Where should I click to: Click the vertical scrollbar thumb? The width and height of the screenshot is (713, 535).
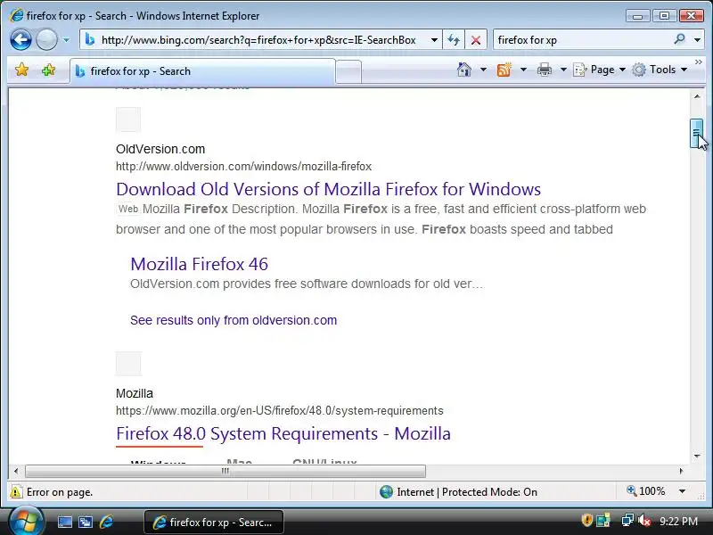click(697, 133)
